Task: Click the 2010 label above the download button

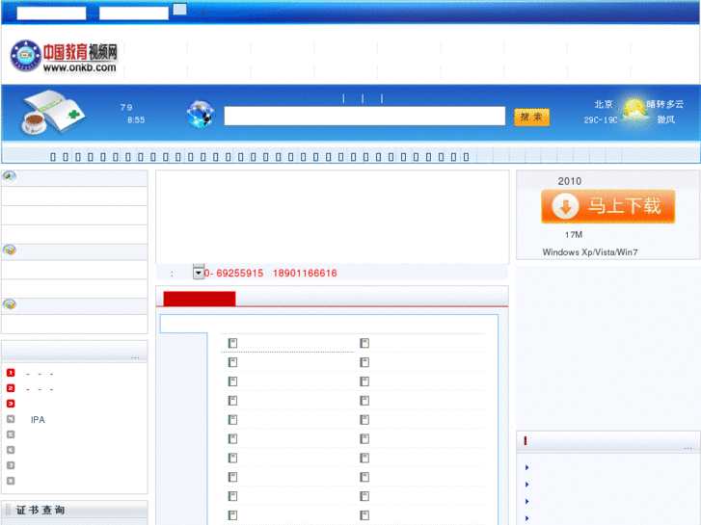Action: click(570, 181)
